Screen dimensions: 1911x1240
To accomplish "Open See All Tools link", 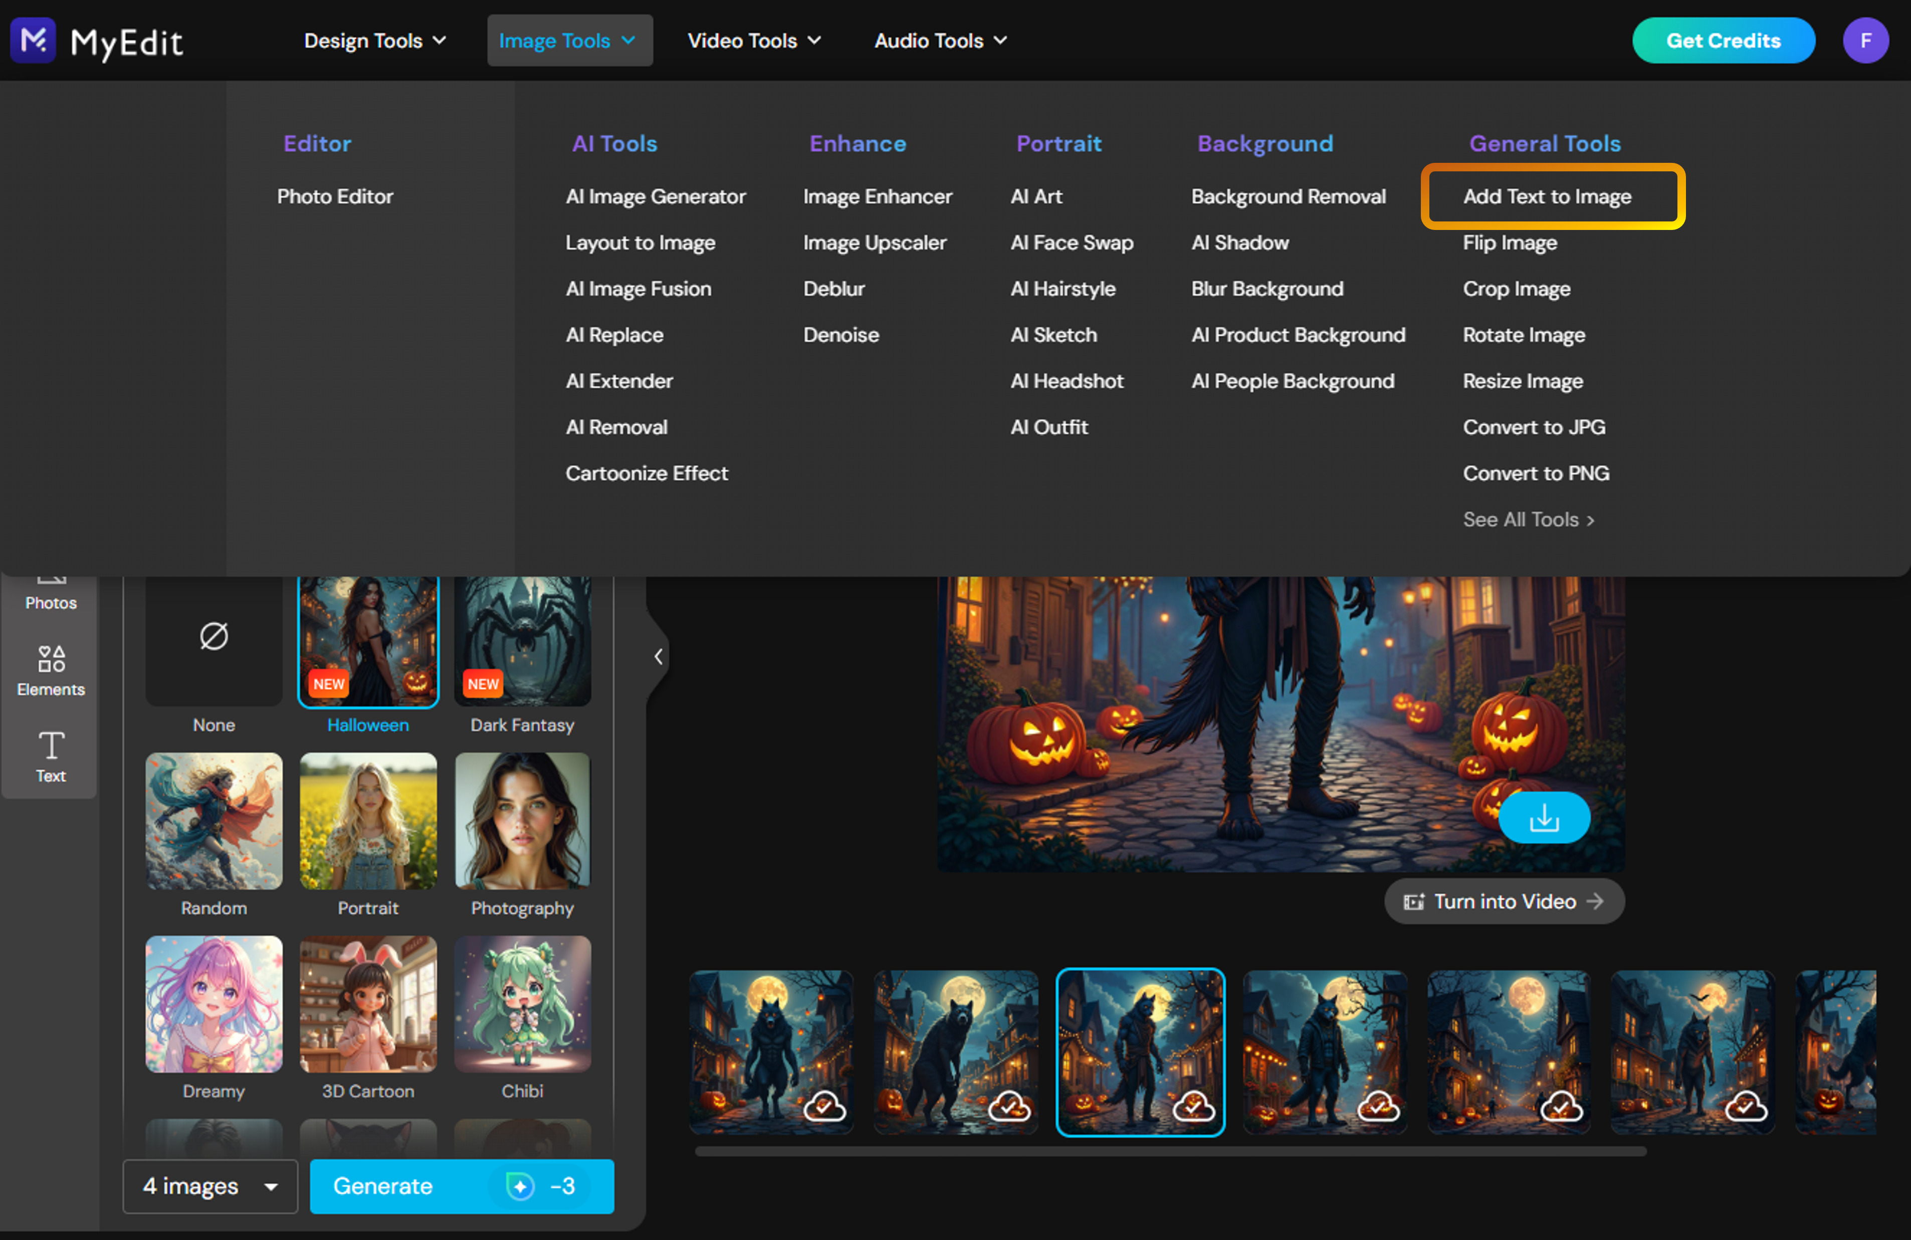I will click(1528, 519).
